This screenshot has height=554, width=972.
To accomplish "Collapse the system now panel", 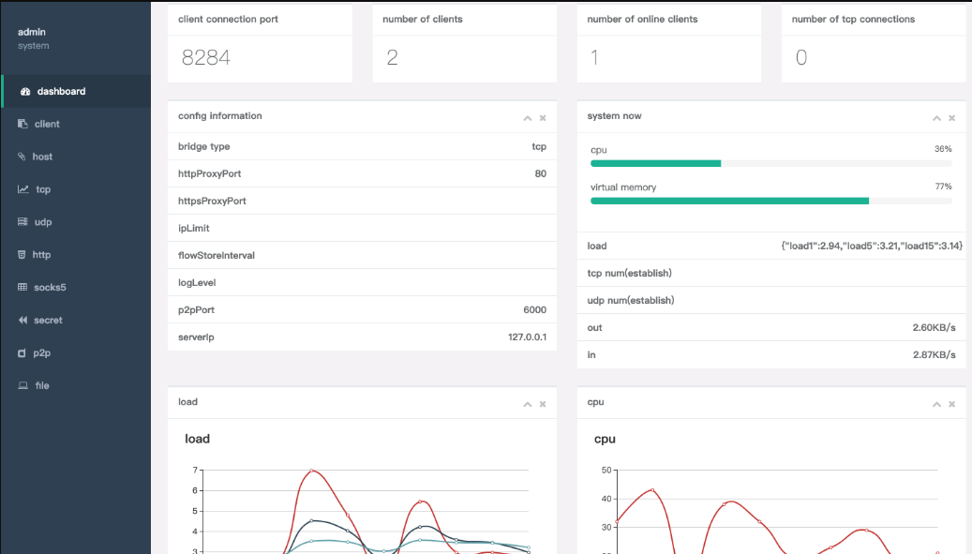I will [x=936, y=118].
